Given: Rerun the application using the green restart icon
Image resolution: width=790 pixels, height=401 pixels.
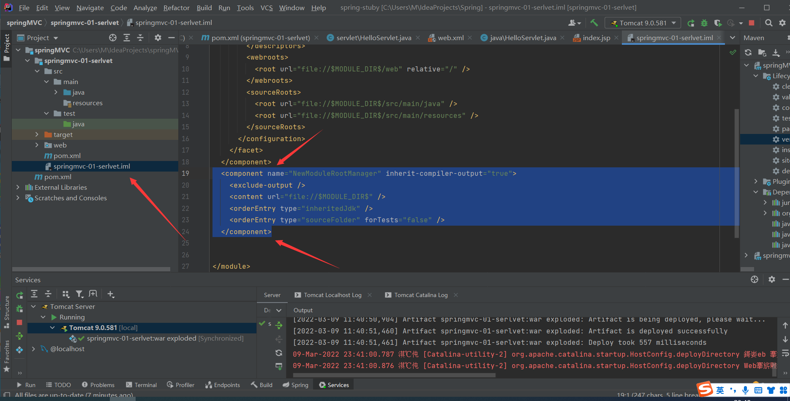Looking at the screenshot, I should click(690, 23).
